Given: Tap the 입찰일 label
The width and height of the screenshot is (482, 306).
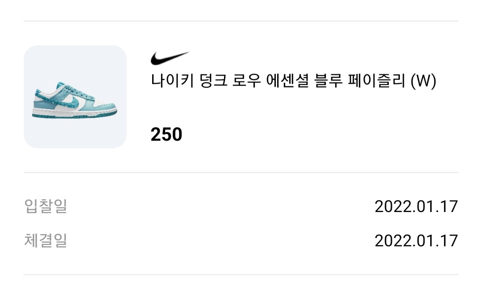Looking at the screenshot, I should tap(46, 206).
